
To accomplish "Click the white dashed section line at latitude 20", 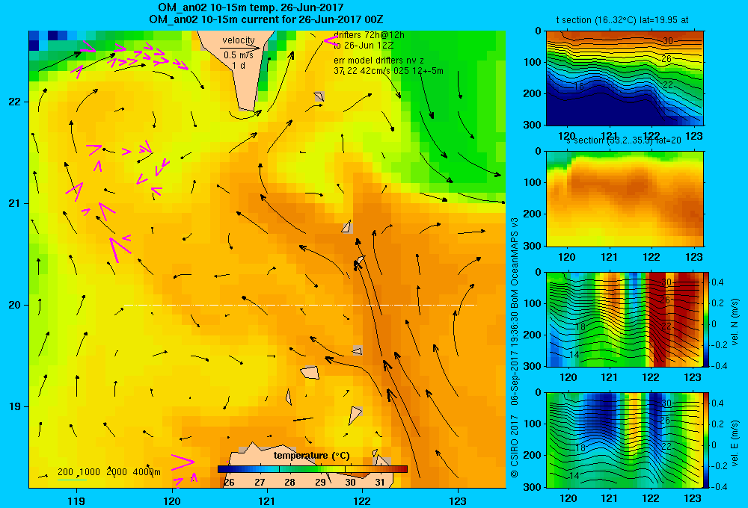I will tap(300, 305).
